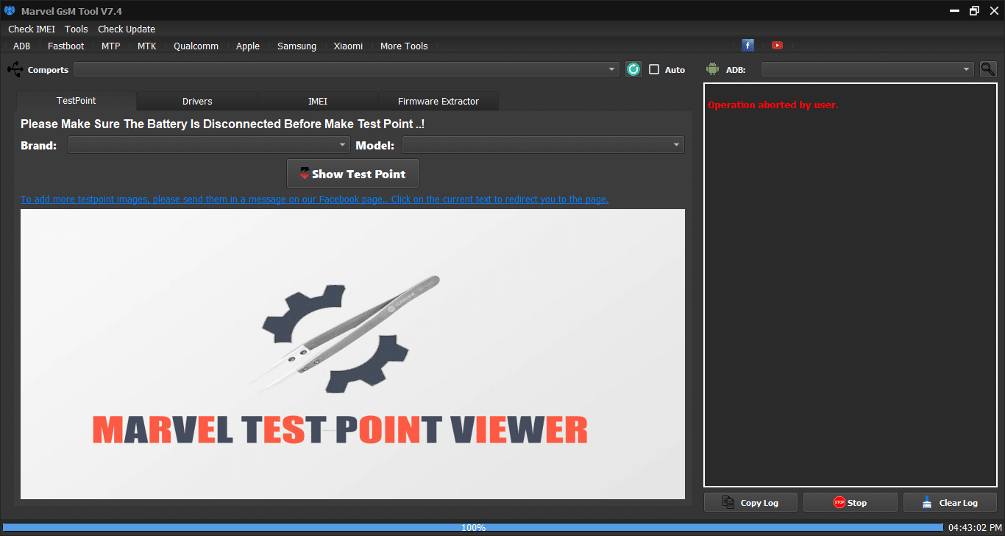The width and height of the screenshot is (1005, 536).
Task: Click the green refresh comports icon
Action: [633, 69]
